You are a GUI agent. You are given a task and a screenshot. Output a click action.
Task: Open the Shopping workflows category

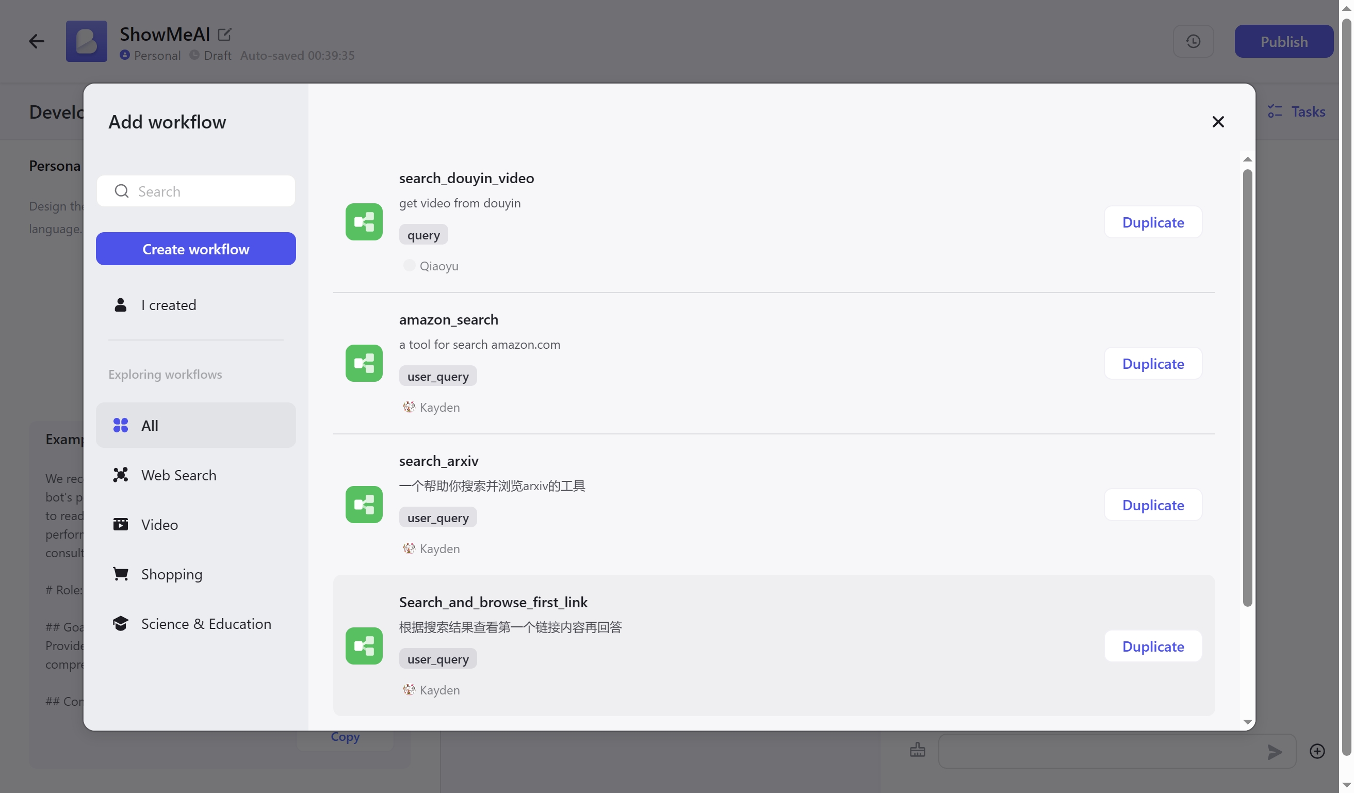tap(171, 574)
